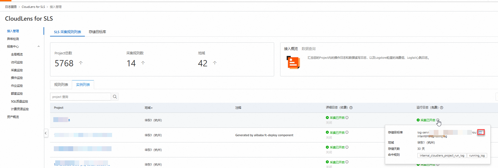Switch to the 存储目标库 tab

(x=97, y=32)
